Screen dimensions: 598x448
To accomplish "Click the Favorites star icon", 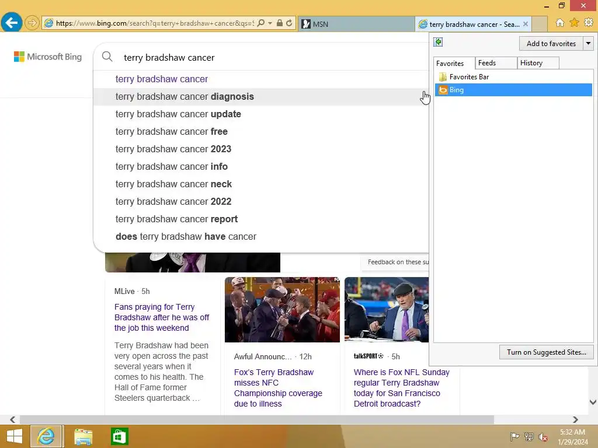I will (x=574, y=23).
